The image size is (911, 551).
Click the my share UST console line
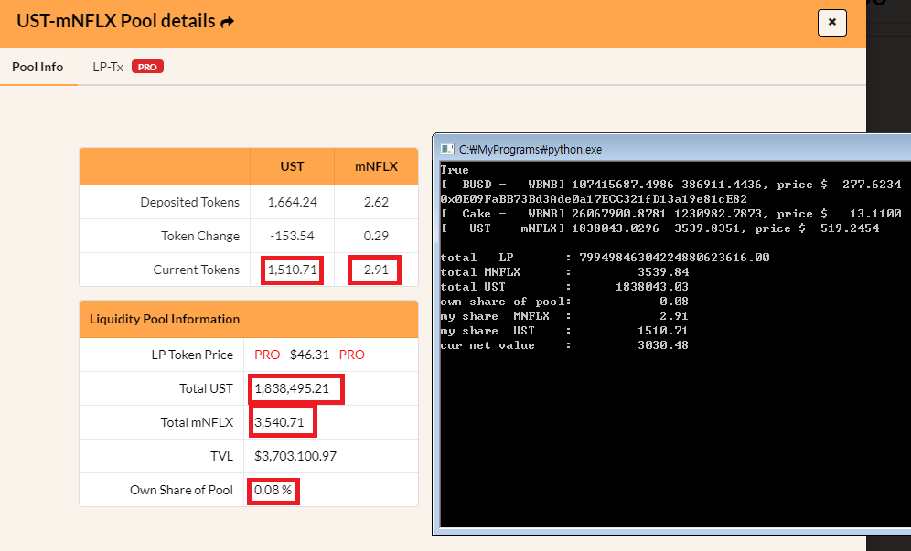point(564,331)
